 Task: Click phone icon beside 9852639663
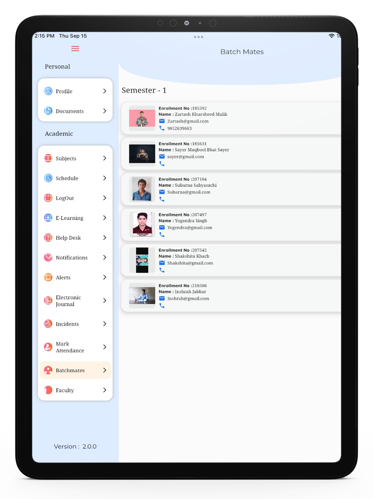(162, 128)
